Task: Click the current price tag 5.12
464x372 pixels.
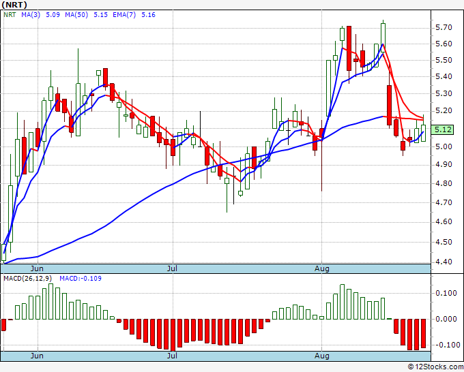Action: pos(442,129)
